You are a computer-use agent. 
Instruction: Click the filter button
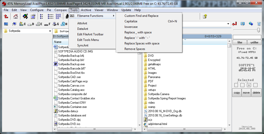(240, 42)
